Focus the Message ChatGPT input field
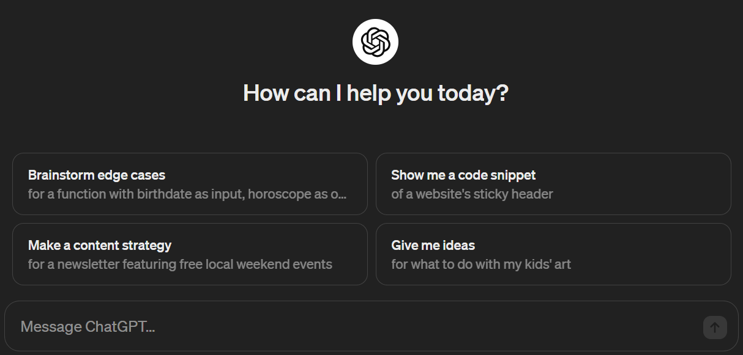This screenshot has height=355, width=743. click(355, 327)
